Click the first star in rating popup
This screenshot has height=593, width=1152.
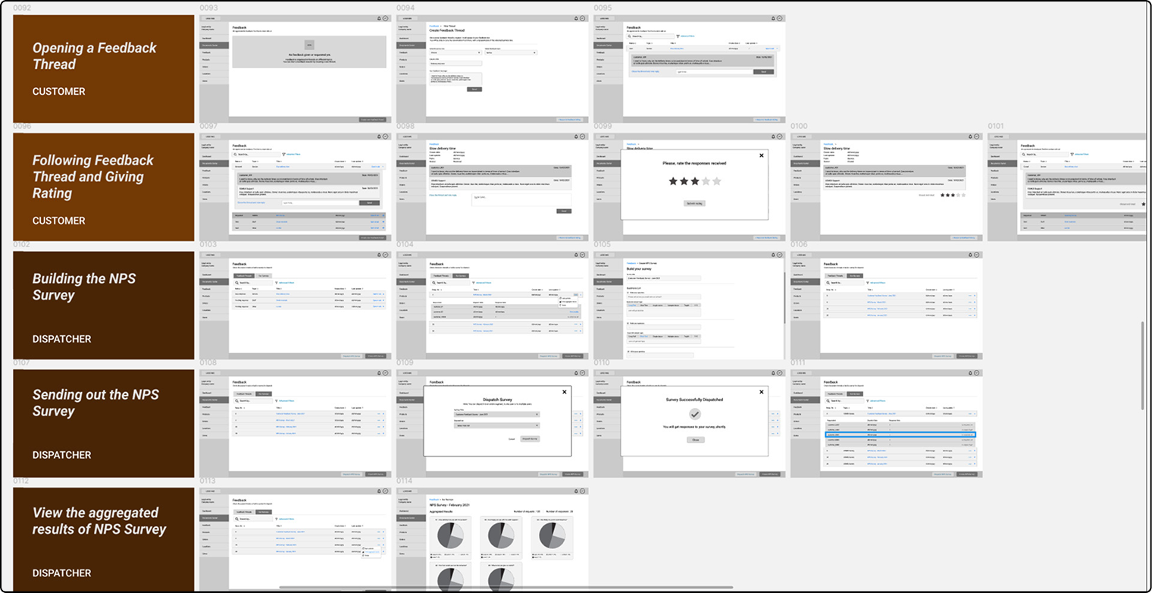[x=673, y=181]
